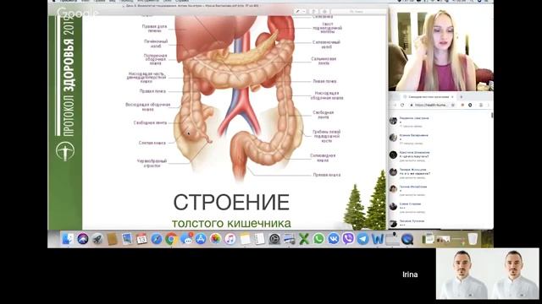Open Finder from the Dock
The width and height of the screenshot is (542, 304).
(68, 239)
